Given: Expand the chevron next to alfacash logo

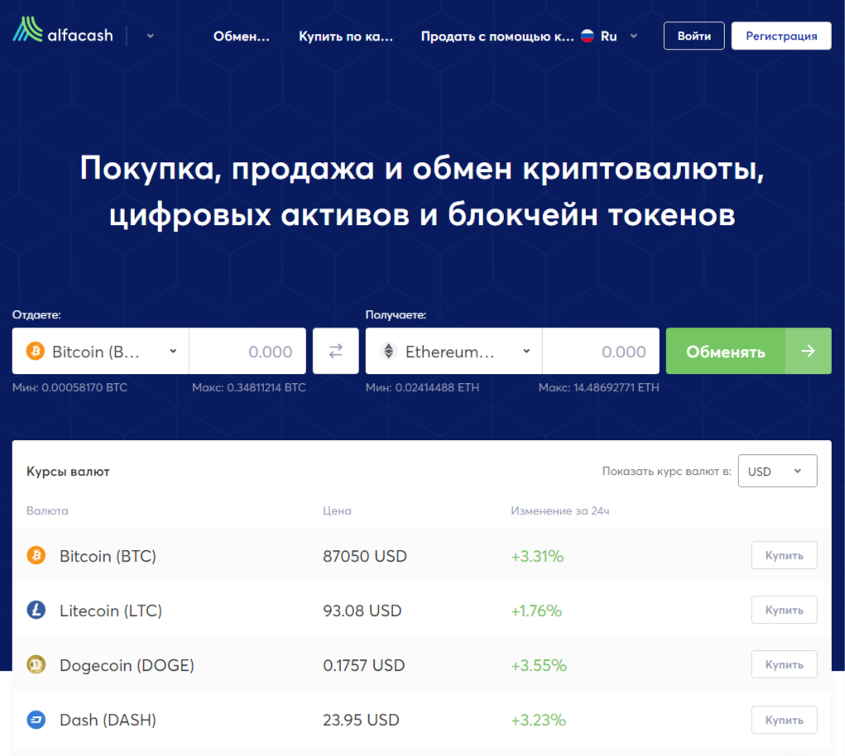Looking at the screenshot, I should (151, 36).
